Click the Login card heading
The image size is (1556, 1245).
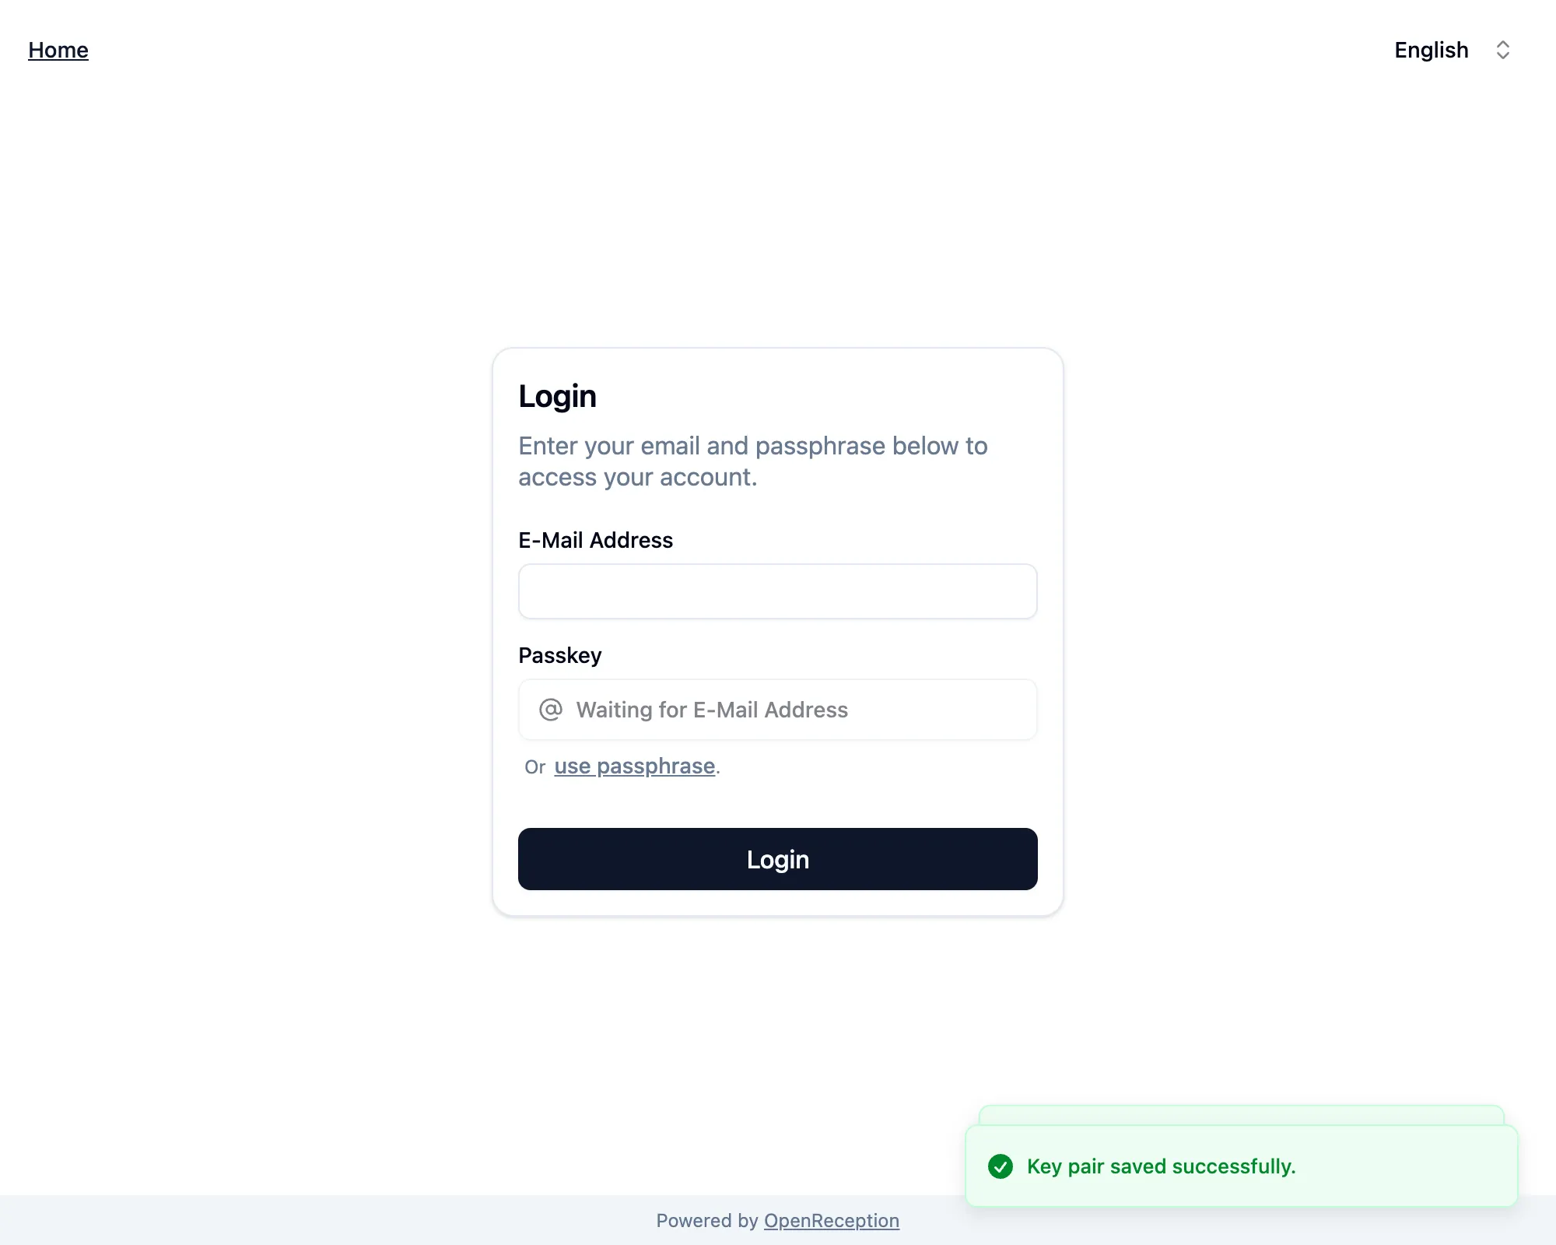tap(557, 397)
